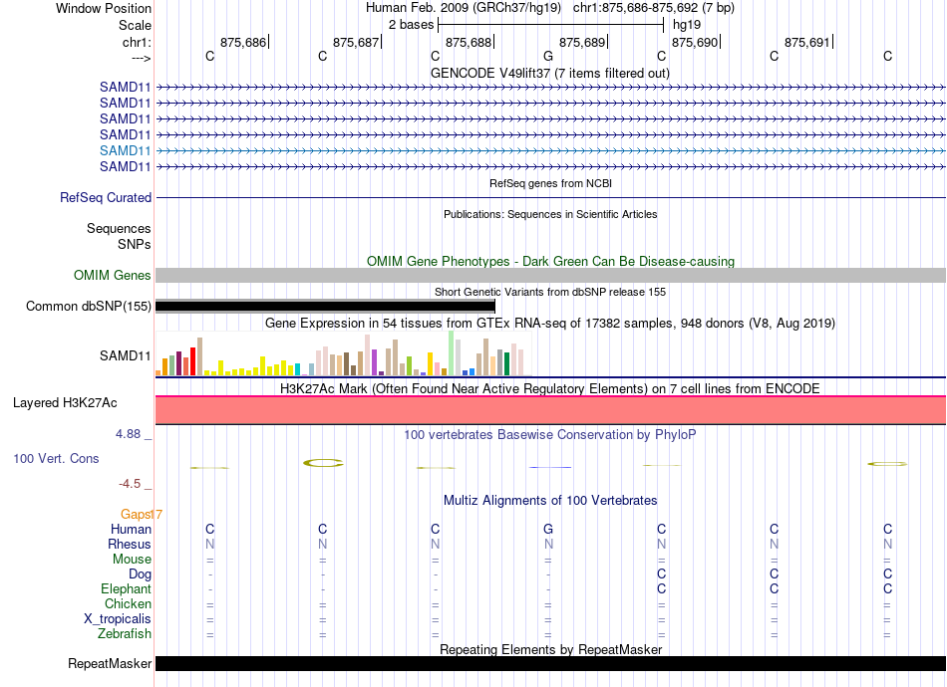Image resolution: width=947 pixels, height=687 pixels.
Task: Click the black RepeatMasker element bar
Action: (550, 663)
